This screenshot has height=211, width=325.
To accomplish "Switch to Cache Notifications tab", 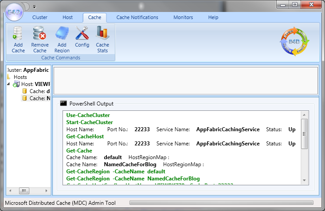I will [x=137, y=18].
